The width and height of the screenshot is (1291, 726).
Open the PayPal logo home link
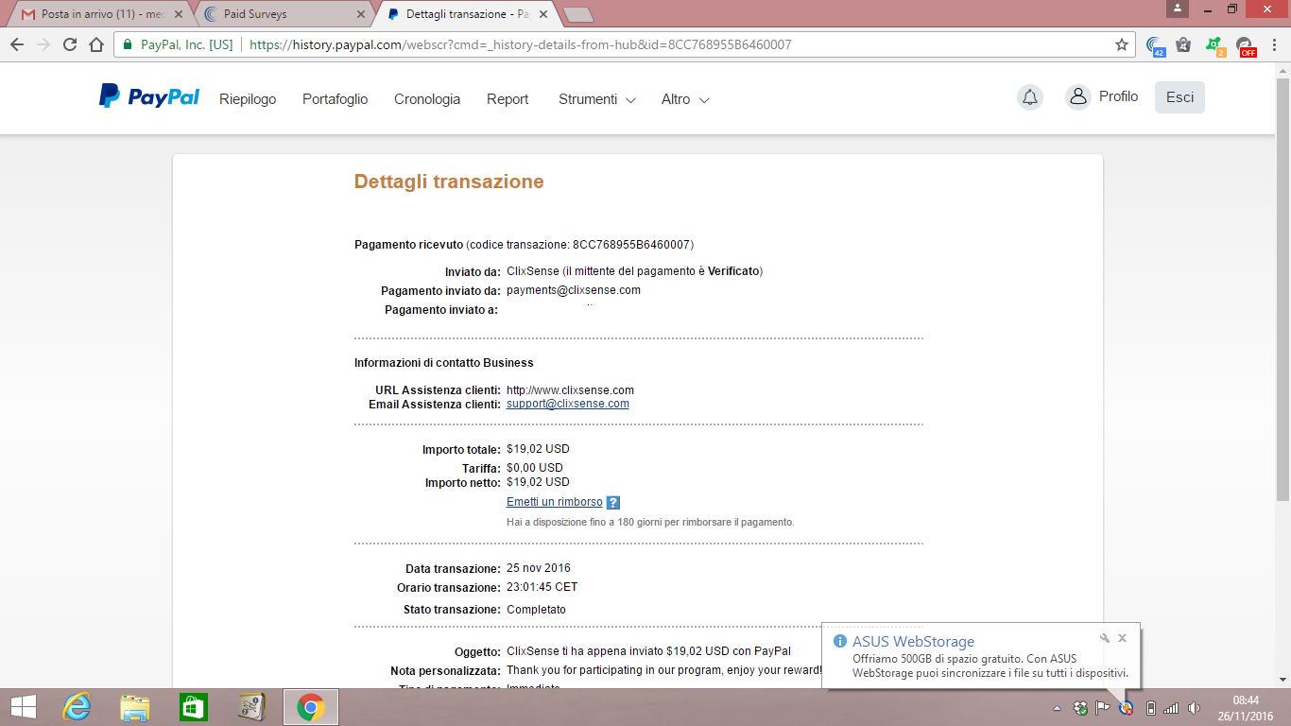[x=149, y=96]
